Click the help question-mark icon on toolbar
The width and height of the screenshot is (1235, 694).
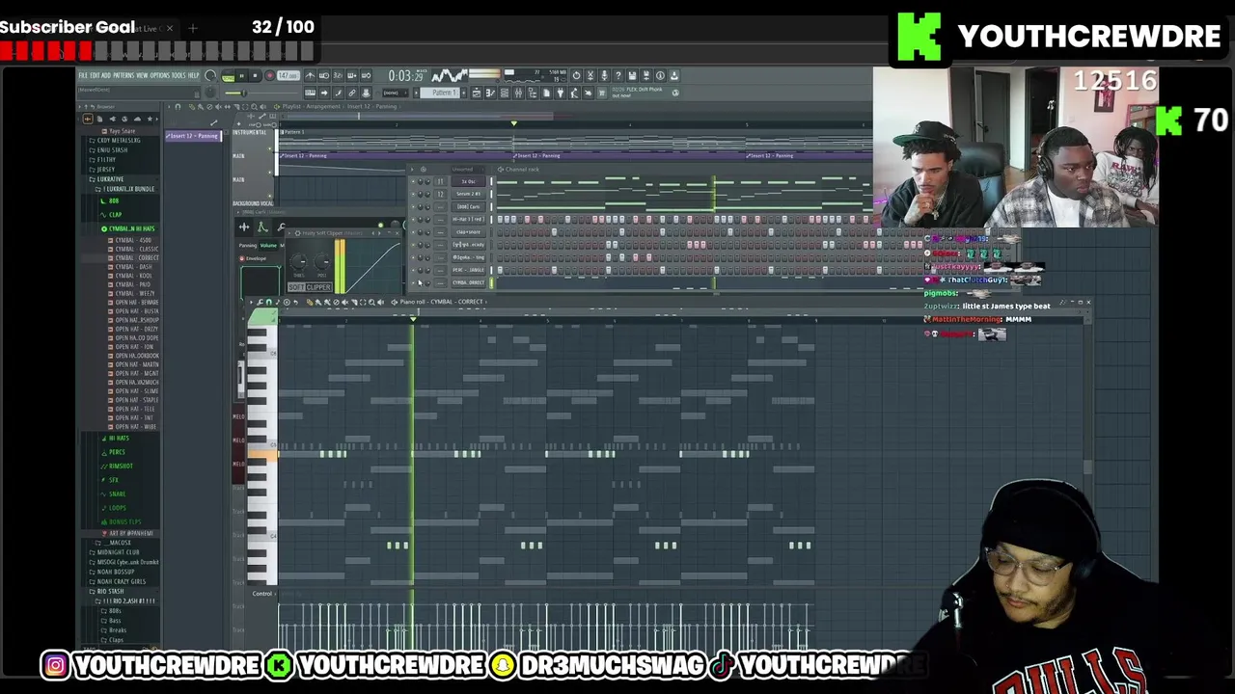(618, 76)
